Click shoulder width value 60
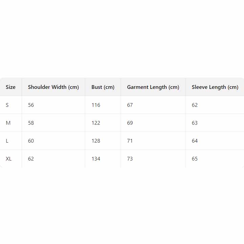 31,141
